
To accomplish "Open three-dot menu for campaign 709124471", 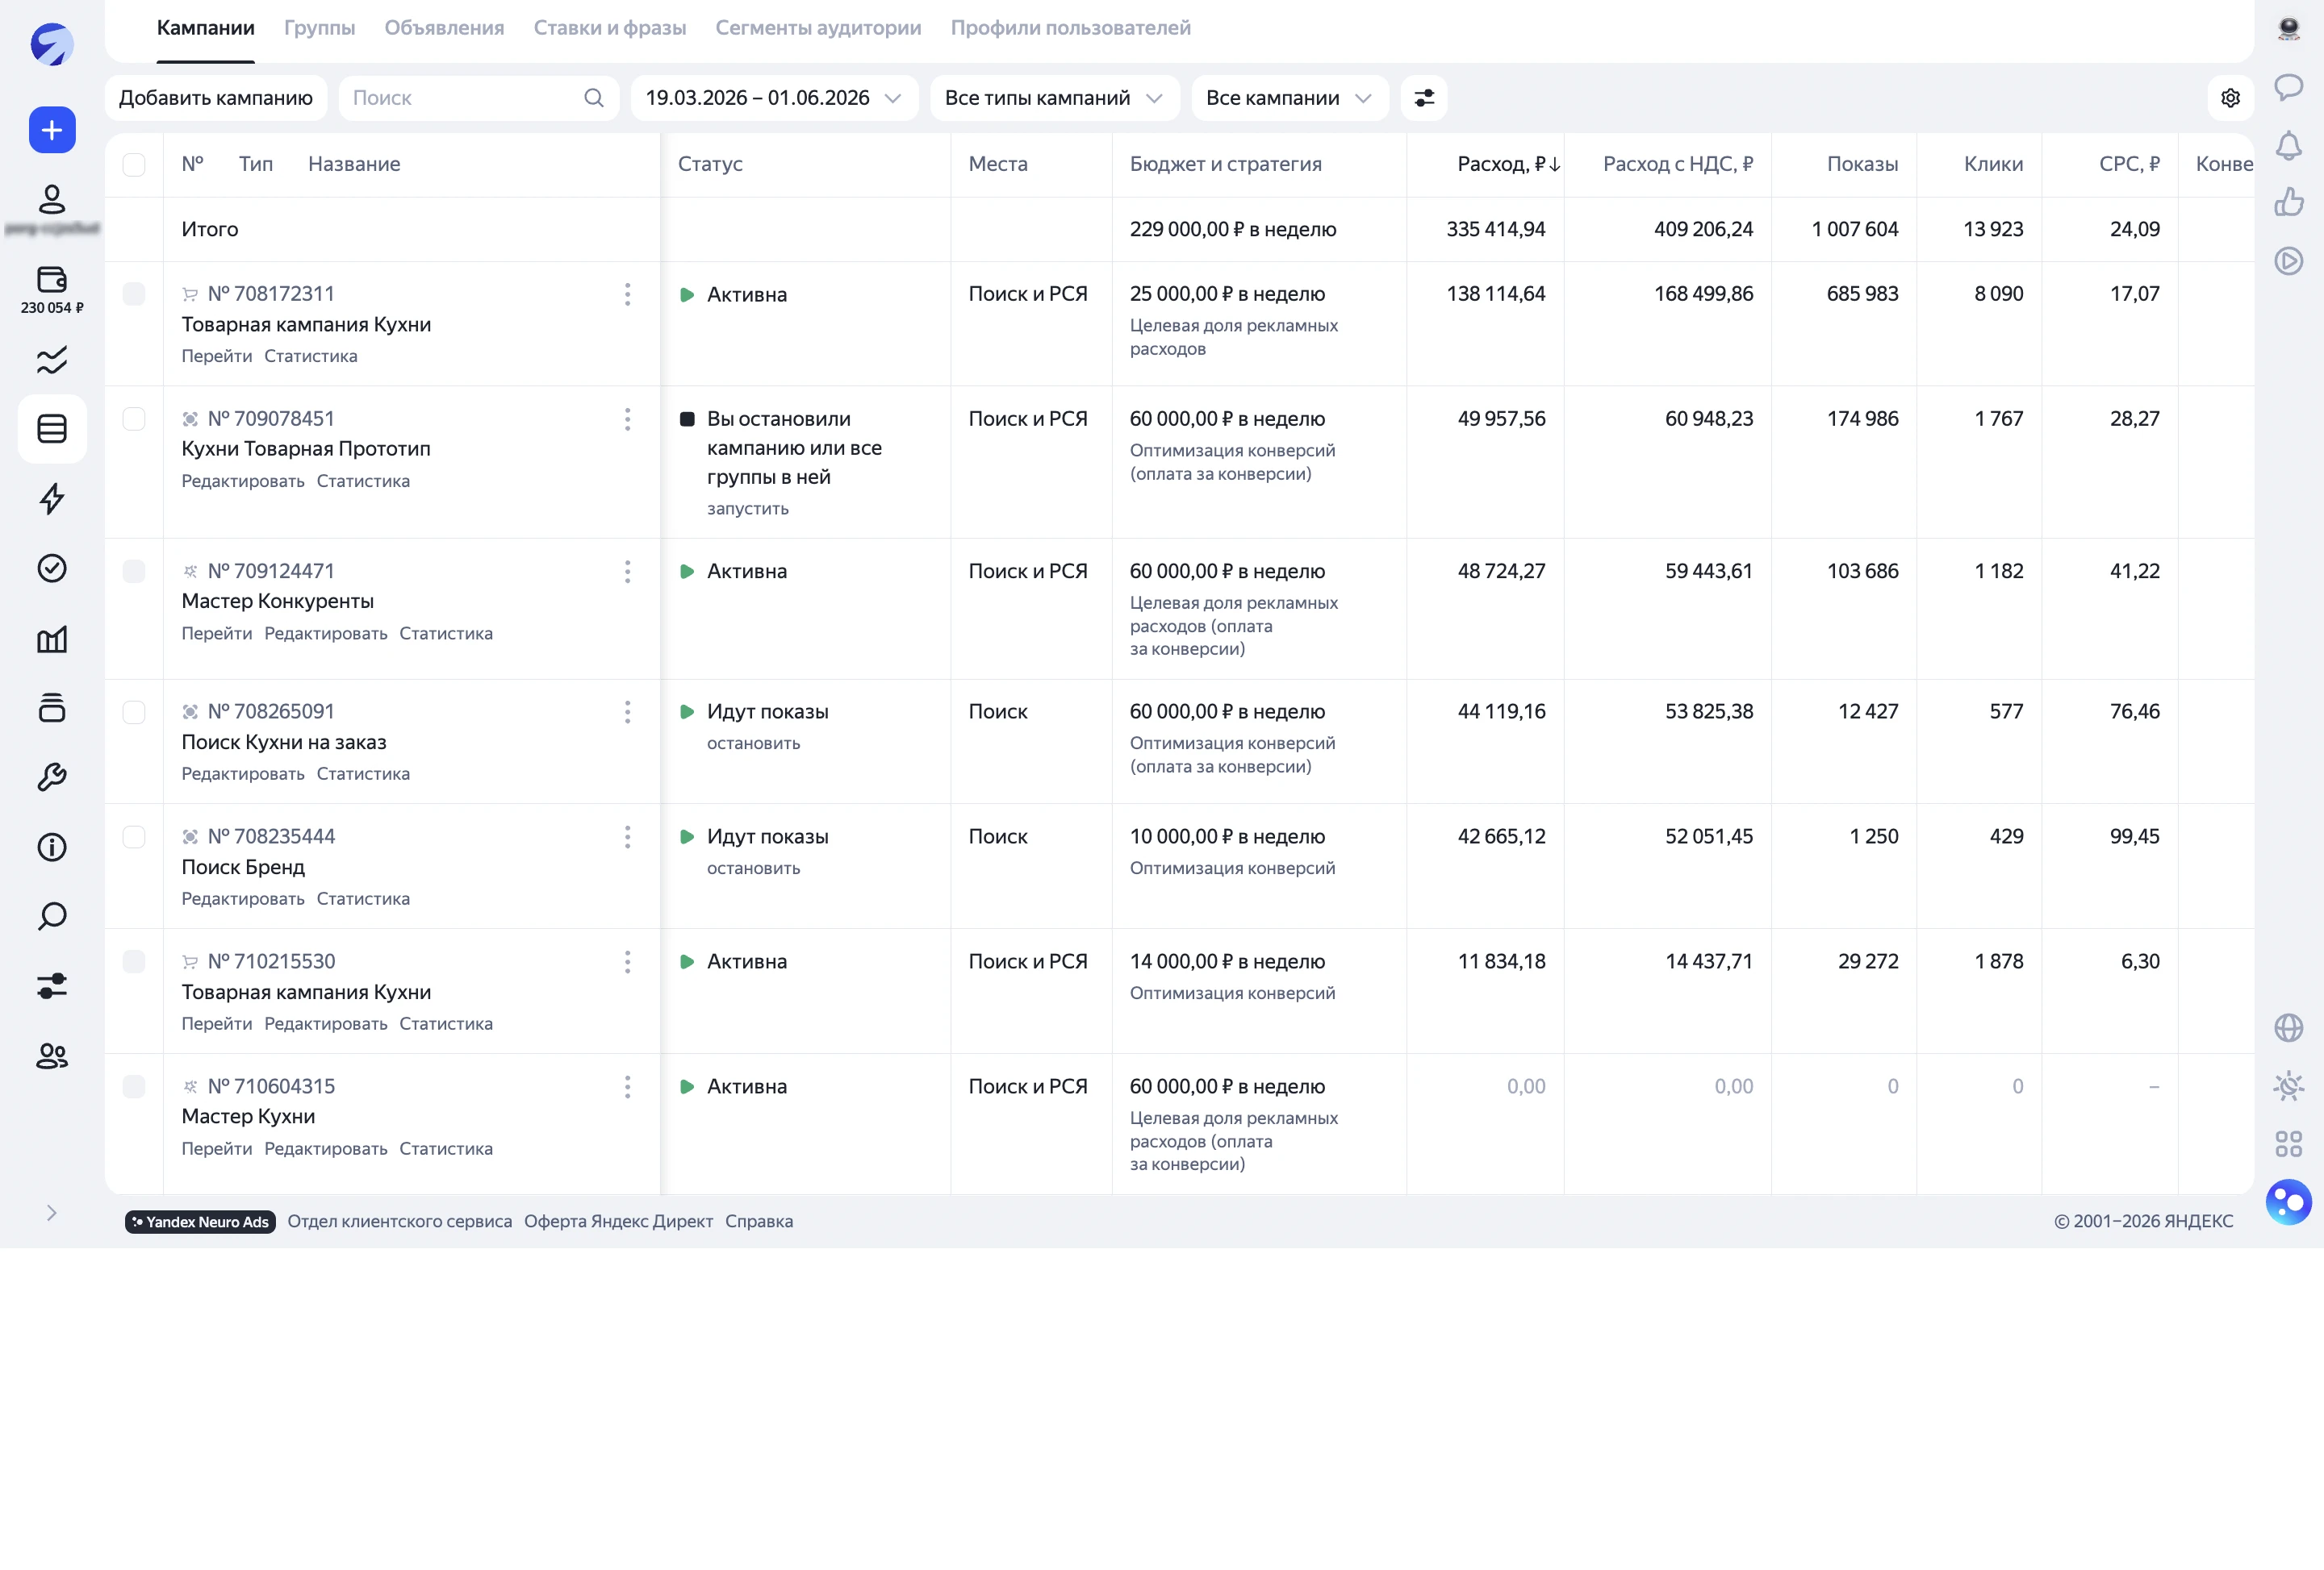I will click(627, 572).
